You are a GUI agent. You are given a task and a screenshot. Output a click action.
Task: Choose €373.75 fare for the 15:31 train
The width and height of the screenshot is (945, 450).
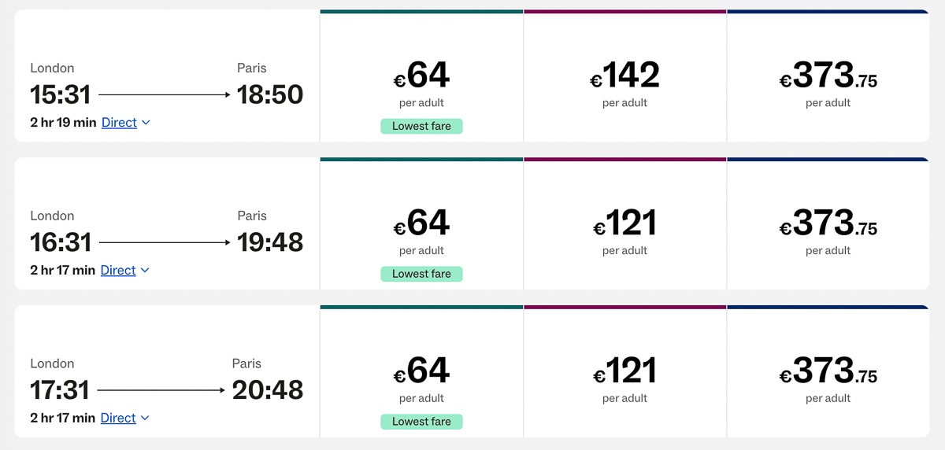click(828, 76)
